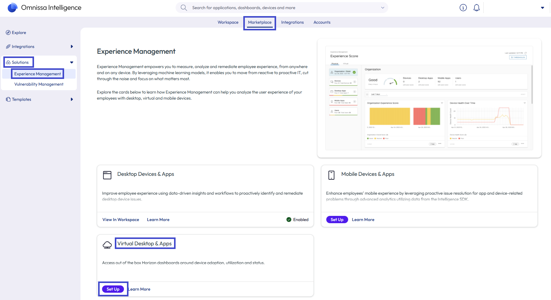This screenshot has width=551, height=300.
Task: Open Explore in the sidebar
Action: (x=19, y=32)
